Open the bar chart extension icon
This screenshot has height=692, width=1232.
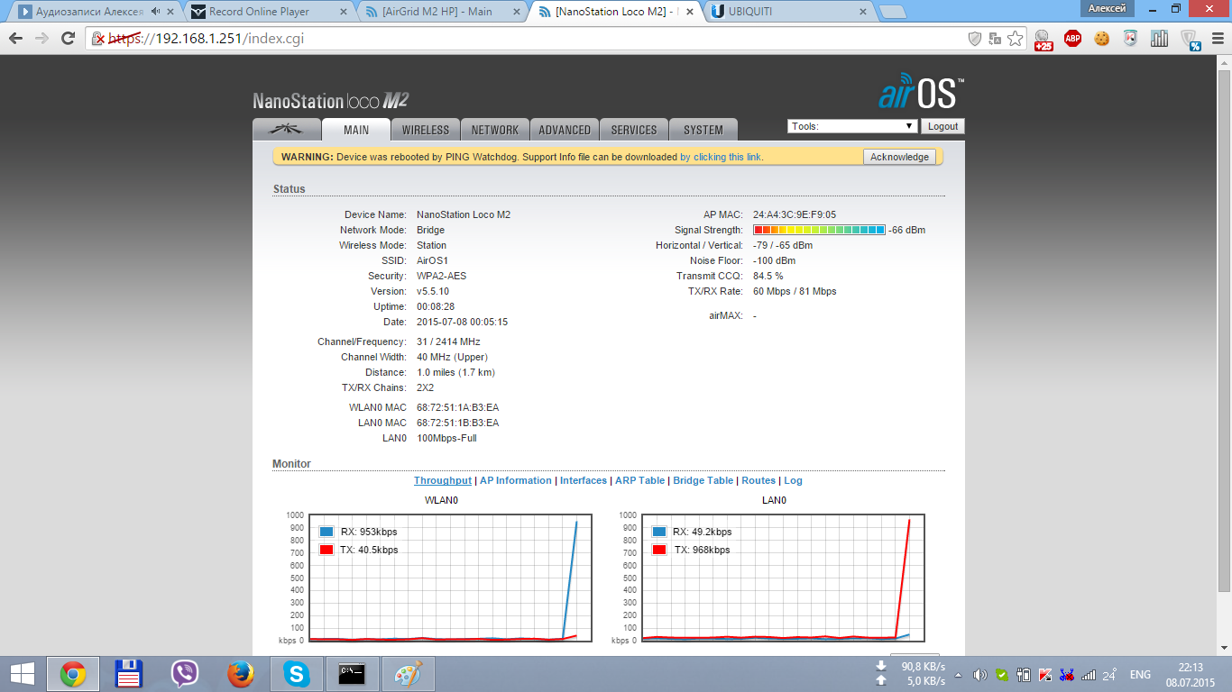tap(1159, 39)
